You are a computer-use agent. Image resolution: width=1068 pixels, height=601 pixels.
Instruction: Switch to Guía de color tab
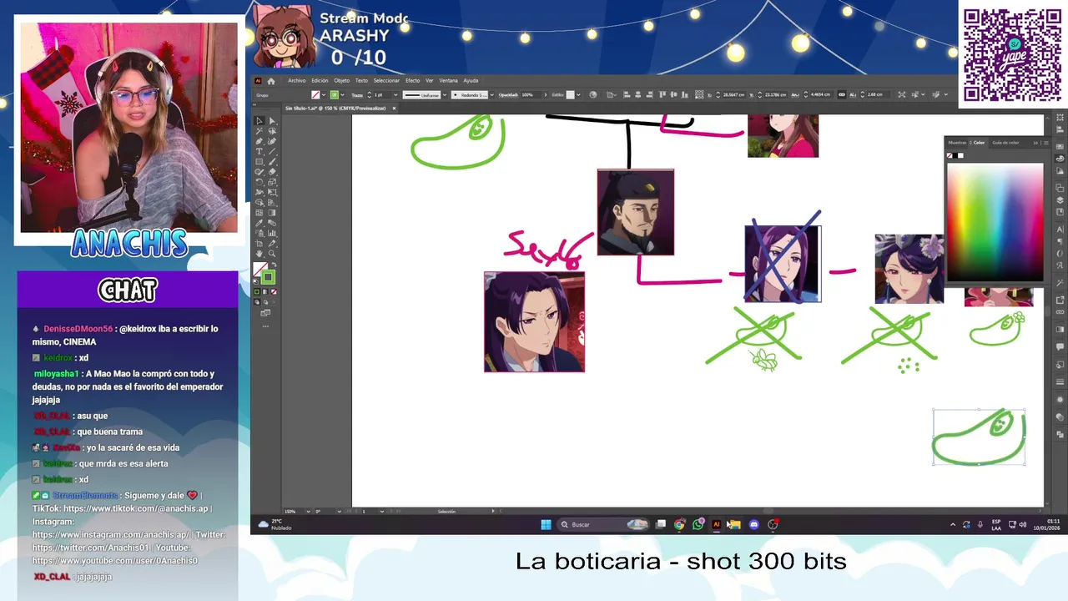1005,143
